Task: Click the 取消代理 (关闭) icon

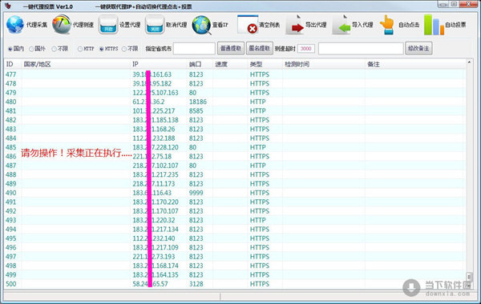Action: (x=155, y=25)
